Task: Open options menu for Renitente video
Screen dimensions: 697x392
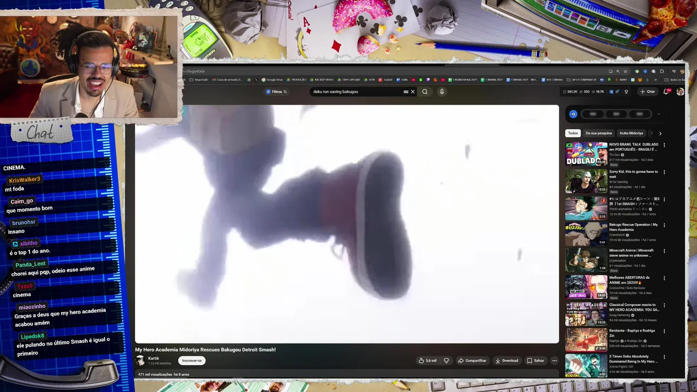Action: 664,330
